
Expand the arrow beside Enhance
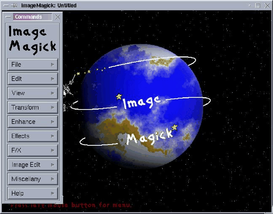52,122
